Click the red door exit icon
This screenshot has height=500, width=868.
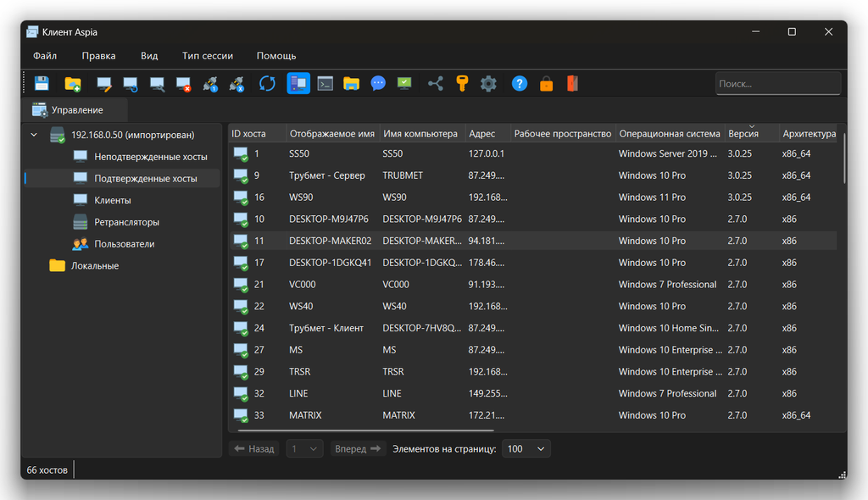(x=572, y=84)
